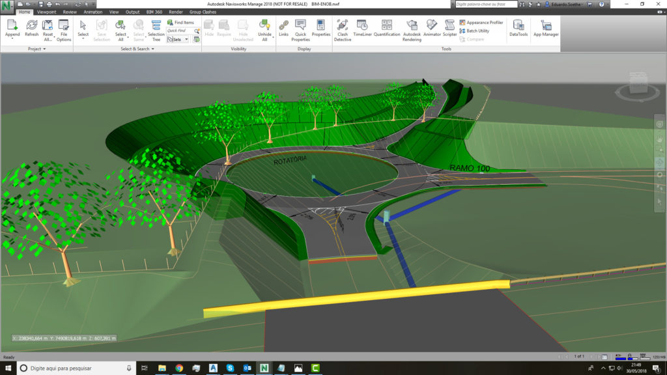Screen dimensions: 667x375
Task: Open the Quantification workbook
Action: (x=387, y=28)
